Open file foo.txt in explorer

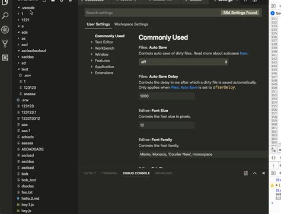[x=27, y=192]
